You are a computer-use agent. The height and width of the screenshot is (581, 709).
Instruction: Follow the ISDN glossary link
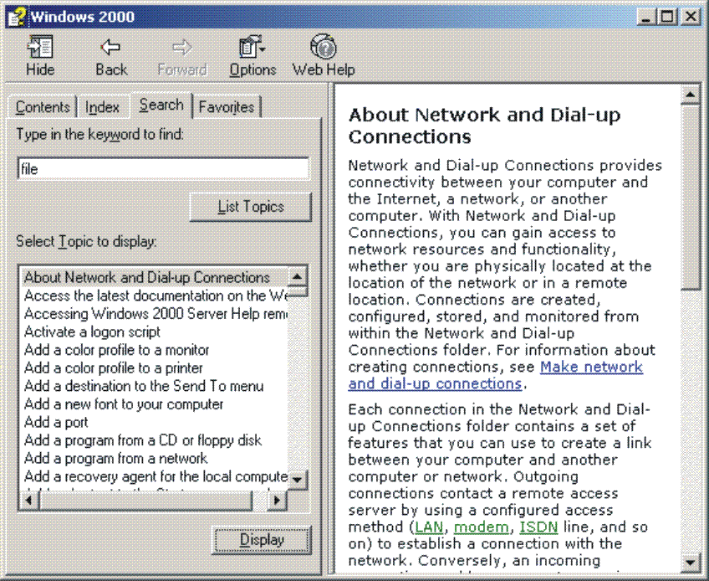pos(538,527)
